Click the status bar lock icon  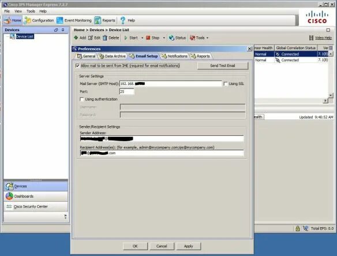[298, 228]
